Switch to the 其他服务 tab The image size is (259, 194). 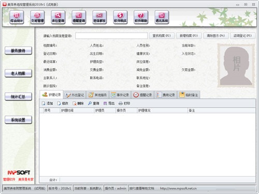point(97,95)
